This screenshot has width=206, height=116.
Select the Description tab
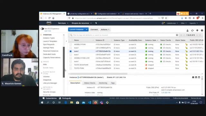coord(75,83)
